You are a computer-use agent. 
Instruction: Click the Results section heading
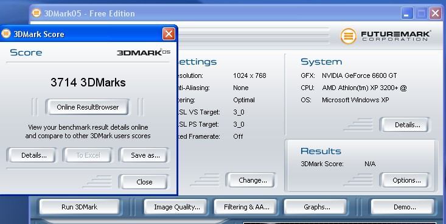[x=321, y=151]
